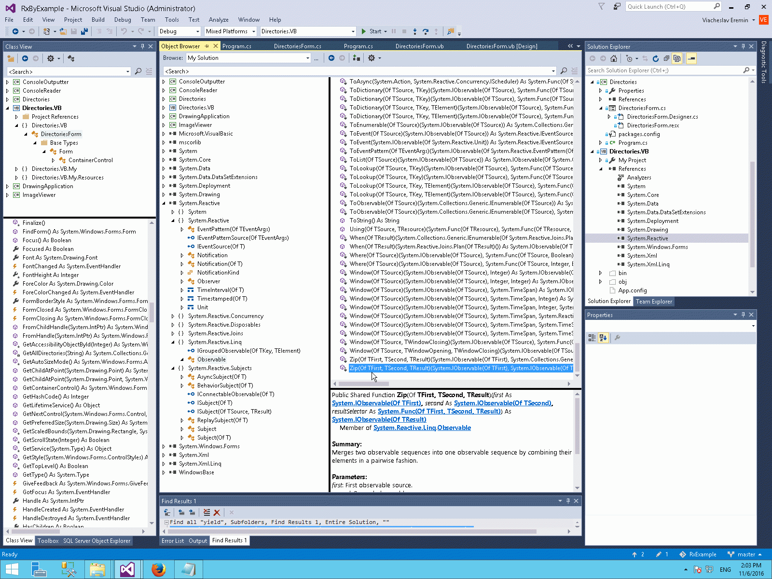
Task: Open File Explorer from the taskbar
Action: (97, 569)
